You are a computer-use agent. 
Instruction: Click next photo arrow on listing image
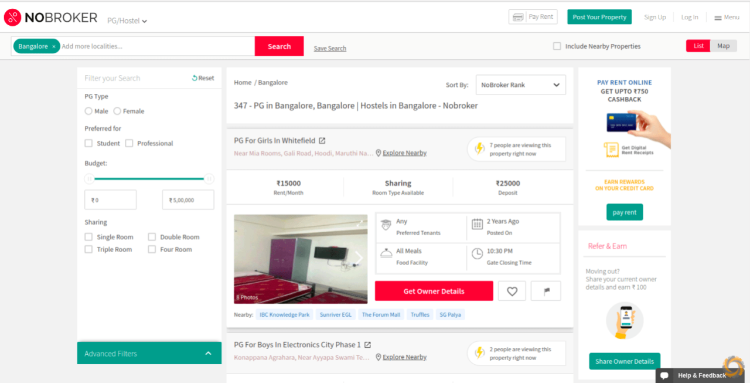[359, 258]
